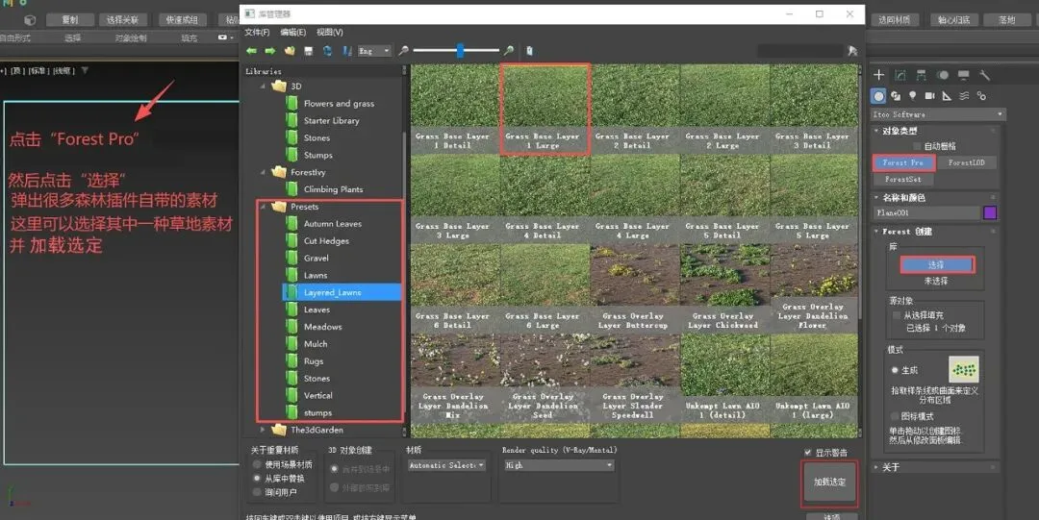Screen dimensions: 1039x520
Task: Toggle the 从选择填充 checkbox
Action: (x=897, y=315)
